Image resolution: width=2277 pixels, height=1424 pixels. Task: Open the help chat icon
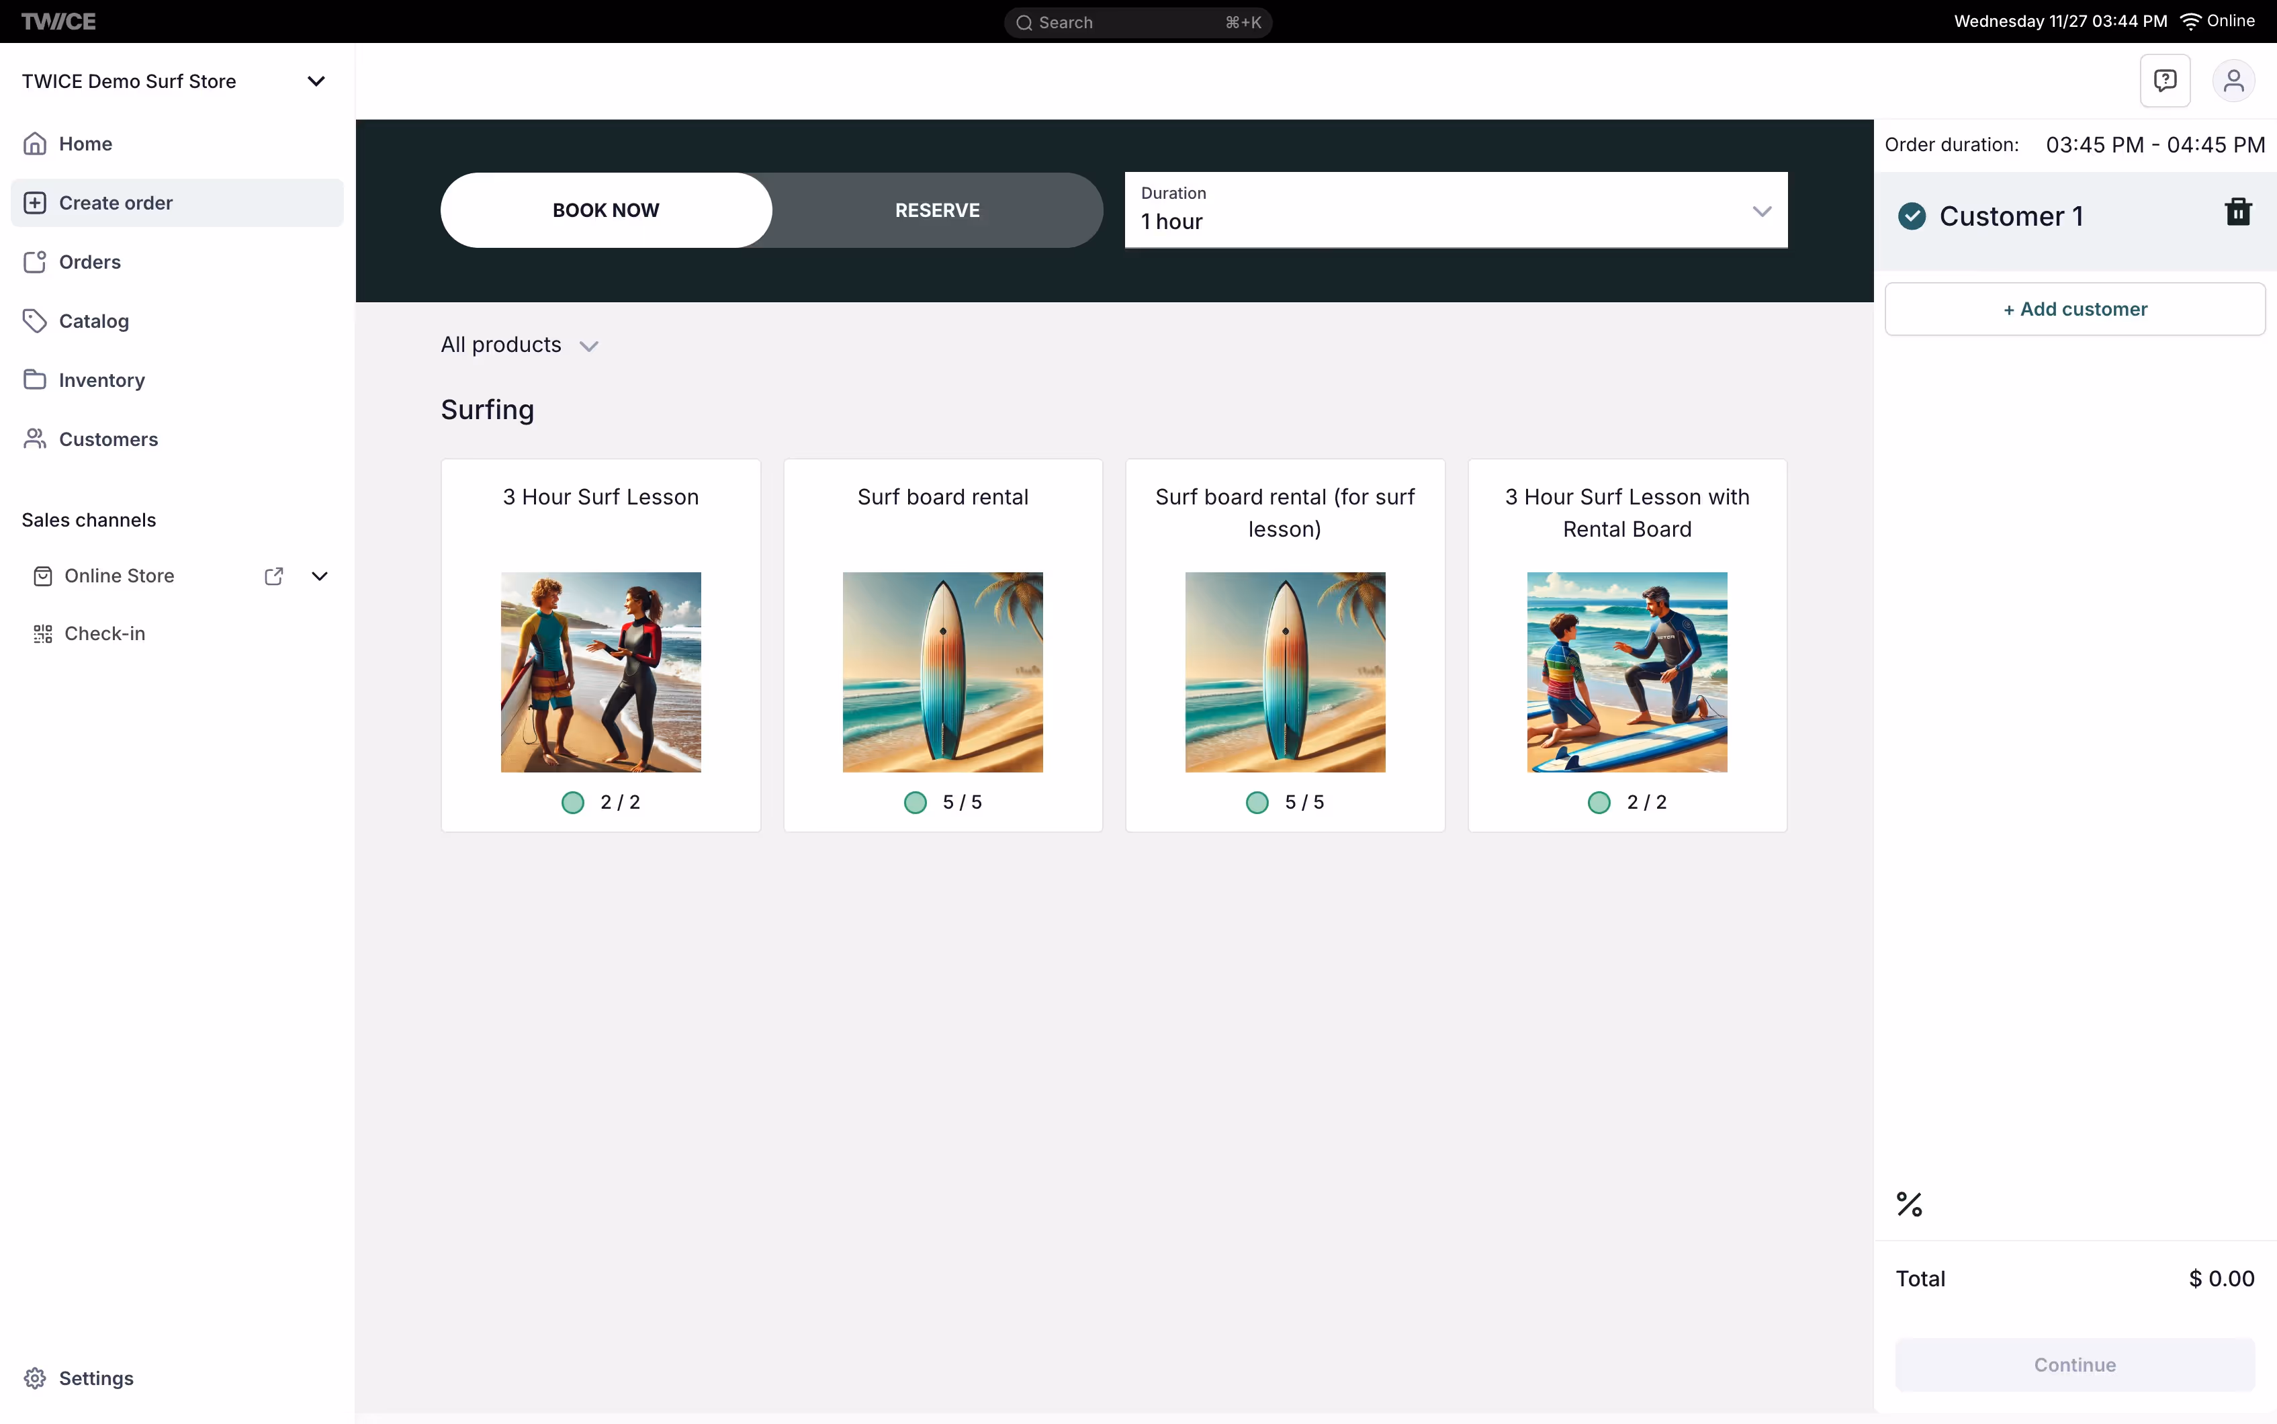tap(2165, 80)
